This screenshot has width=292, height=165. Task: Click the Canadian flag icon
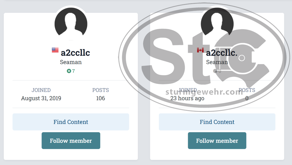coord(200,50)
